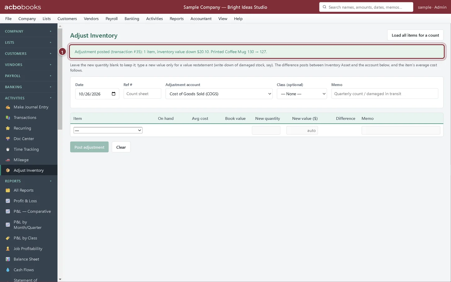Click the Time Tracking stopwatch icon
The height and width of the screenshot is (282, 451).
pos(8,149)
